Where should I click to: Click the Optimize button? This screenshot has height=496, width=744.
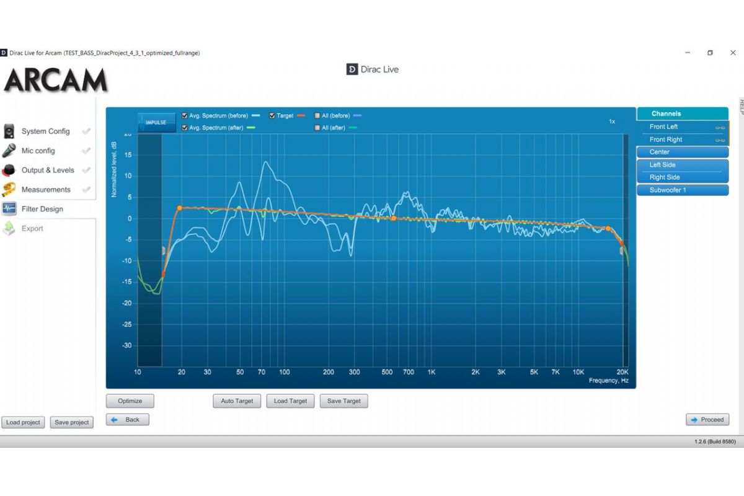[x=130, y=401]
